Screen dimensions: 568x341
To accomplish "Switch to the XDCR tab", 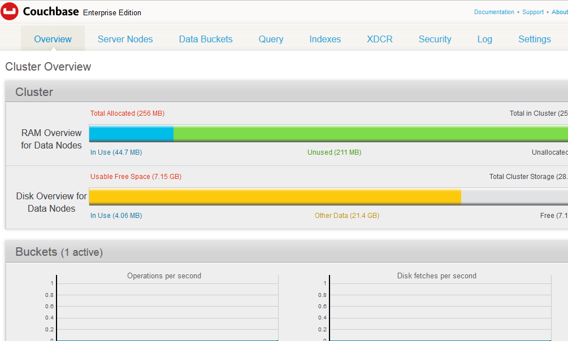I will [x=380, y=39].
